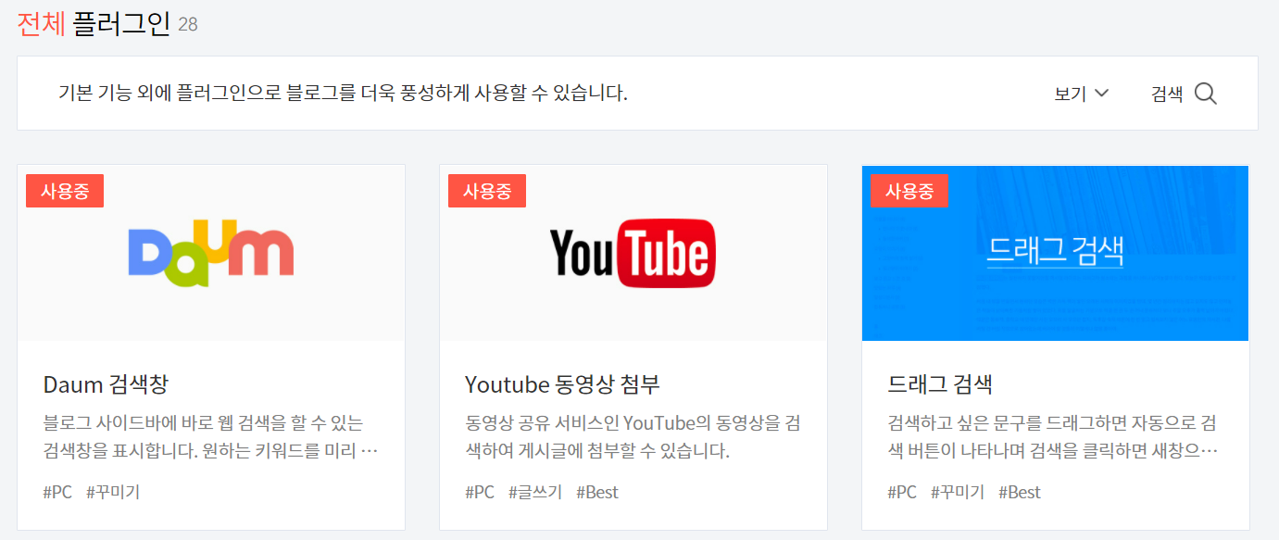Click the 드래그 검색 card title

point(940,384)
